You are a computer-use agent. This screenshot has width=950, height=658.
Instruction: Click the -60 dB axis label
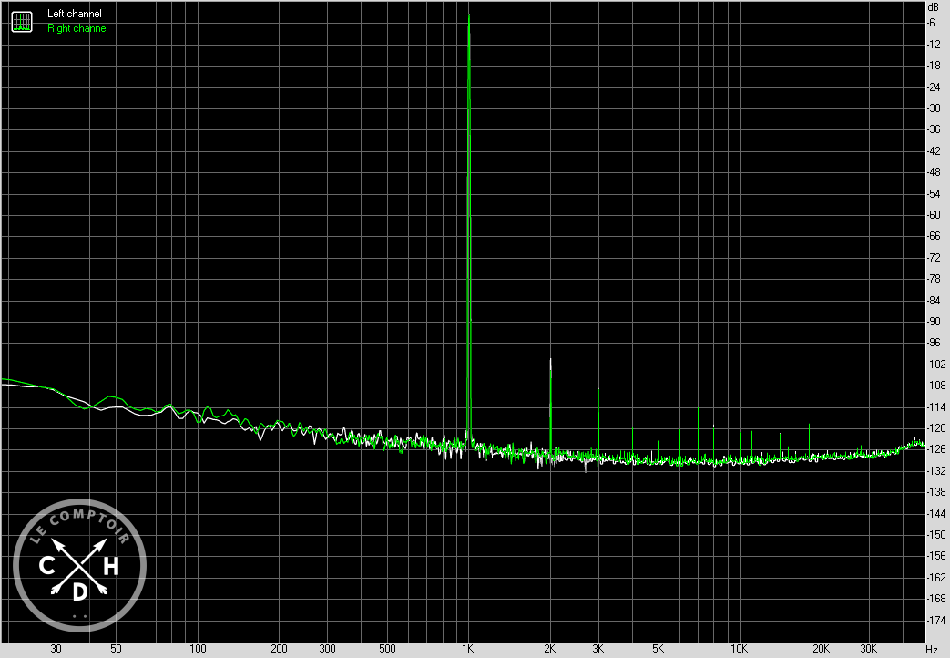tap(933, 215)
